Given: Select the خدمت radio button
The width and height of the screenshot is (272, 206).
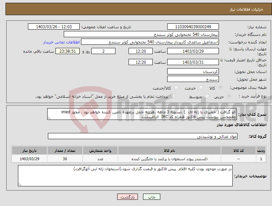Looking at the screenshot, I should (x=201, y=87).
